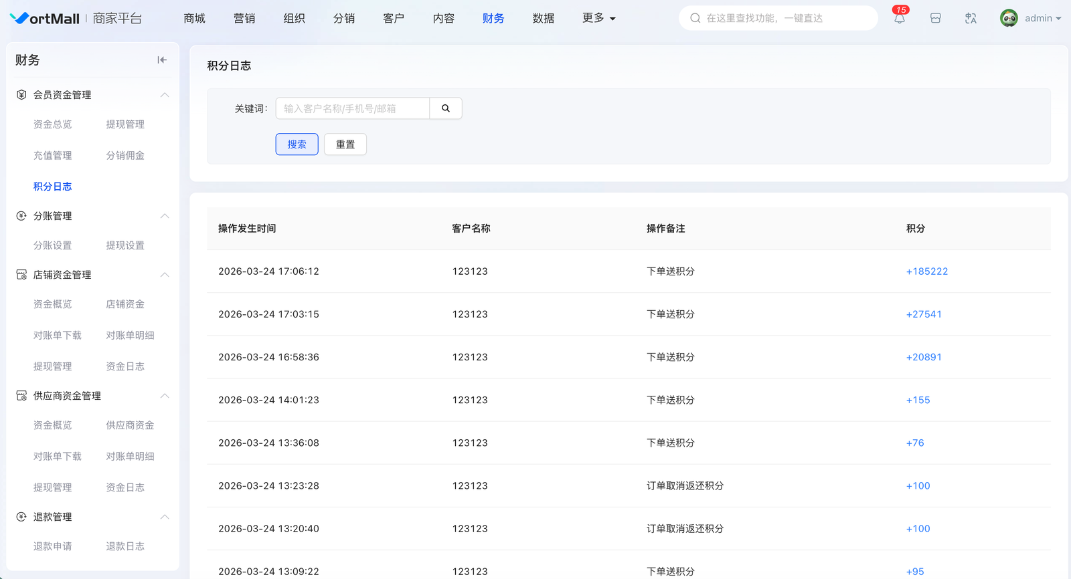
Task: Click the 退款管理 section icon
Action: coord(21,517)
